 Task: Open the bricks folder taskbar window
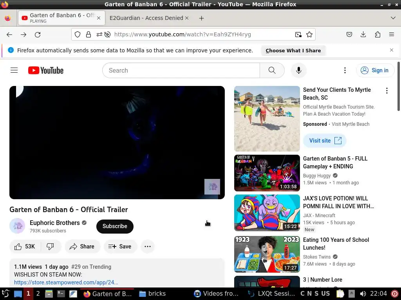click(x=152, y=294)
